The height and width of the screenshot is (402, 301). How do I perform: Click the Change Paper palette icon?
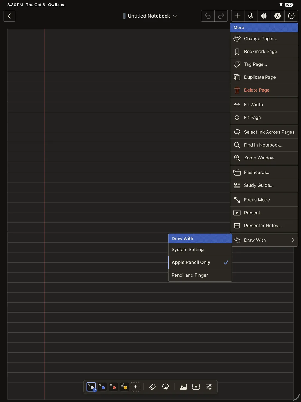237,39
